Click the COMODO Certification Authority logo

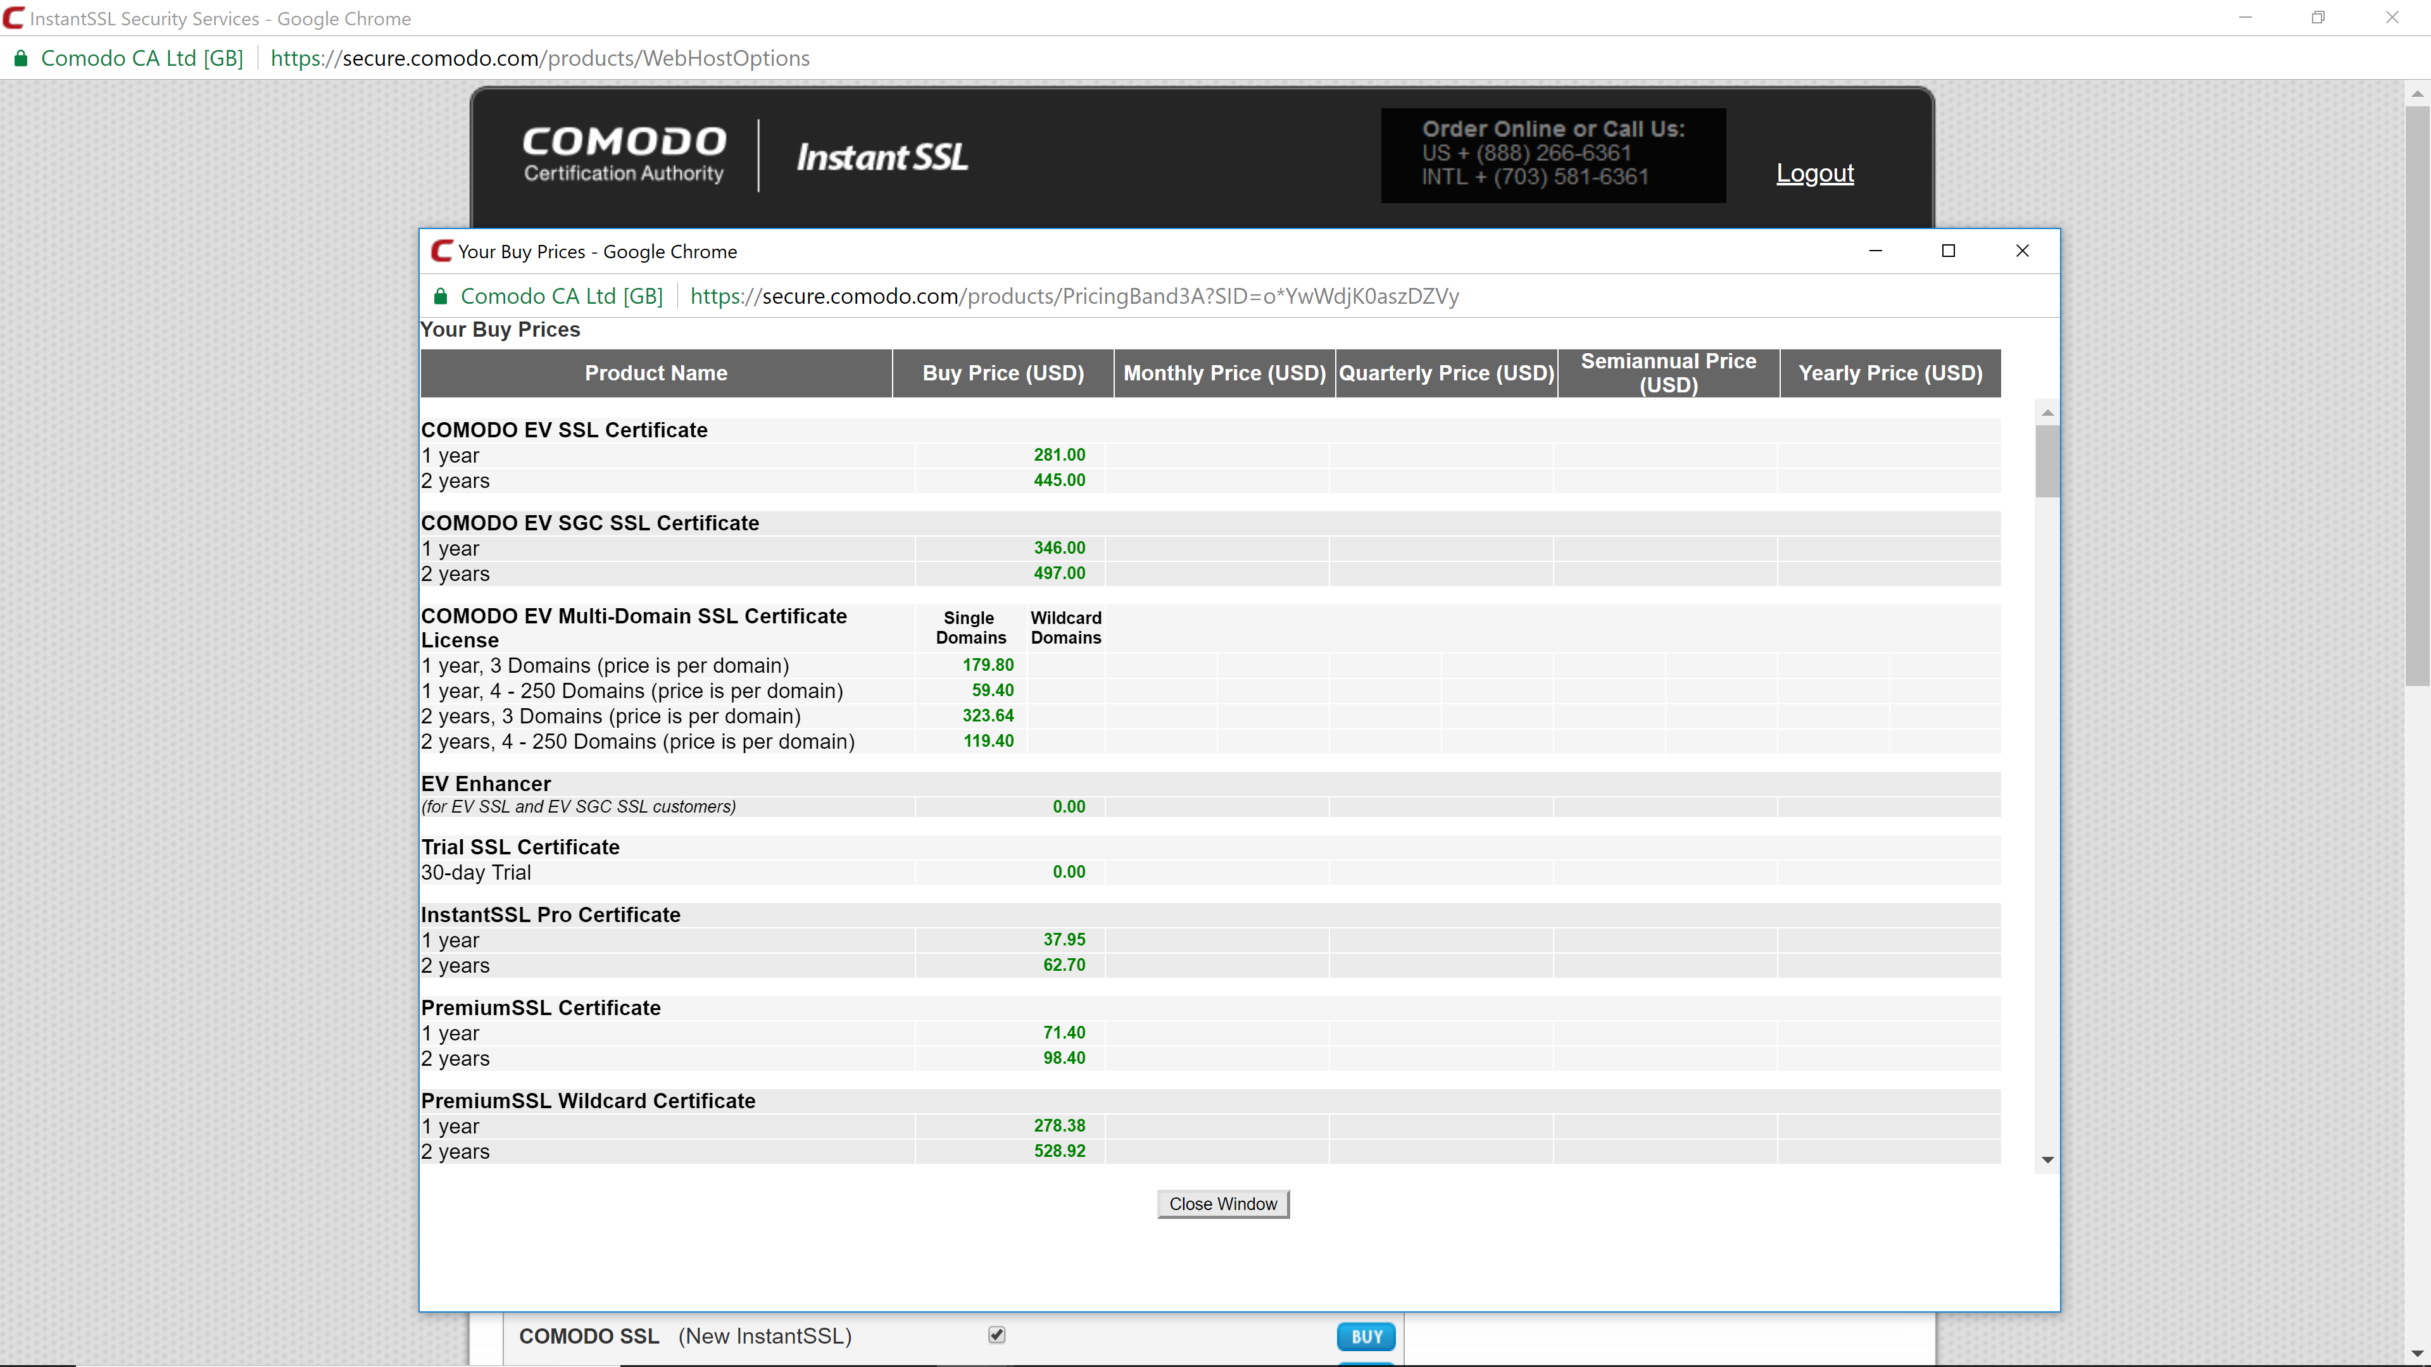click(624, 154)
